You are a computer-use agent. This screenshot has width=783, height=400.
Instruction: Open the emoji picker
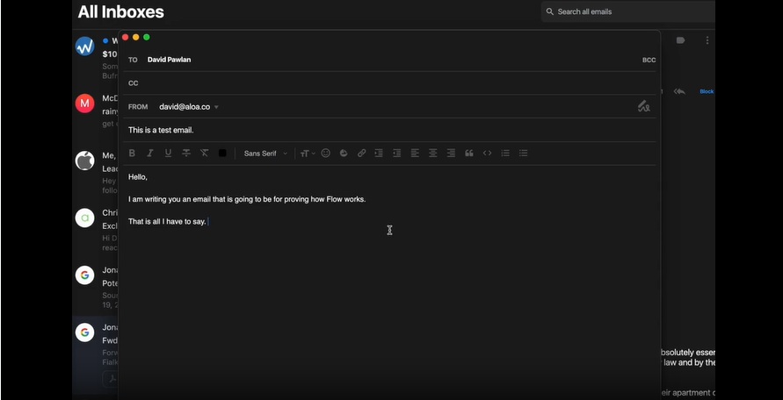point(325,154)
